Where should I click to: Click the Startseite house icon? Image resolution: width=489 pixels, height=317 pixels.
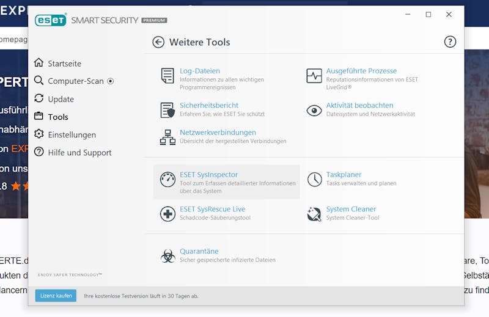pyautogui.click(x=39, y=62)
